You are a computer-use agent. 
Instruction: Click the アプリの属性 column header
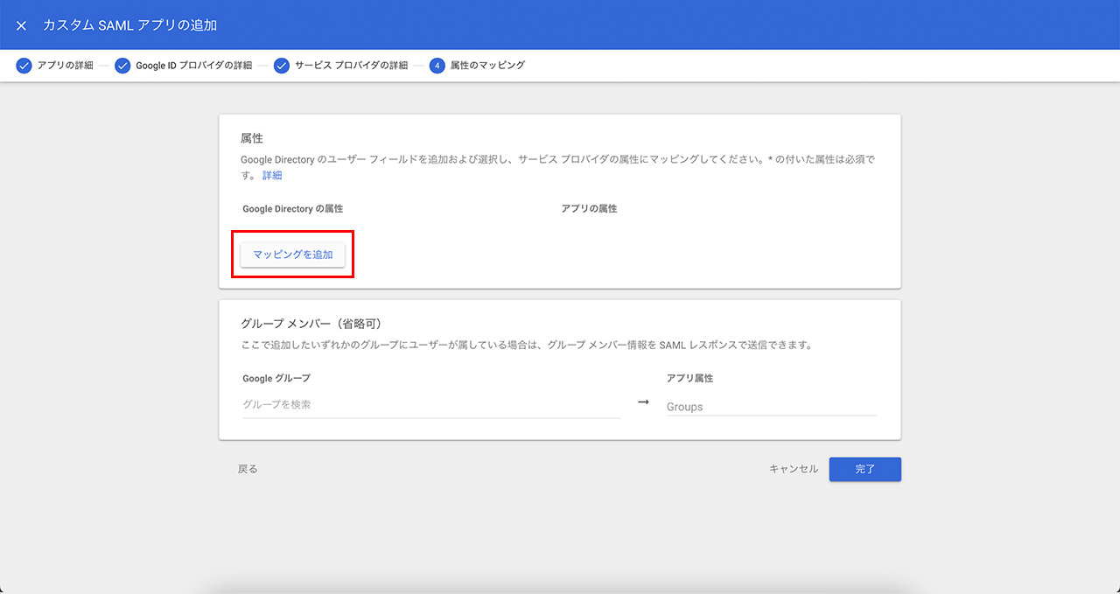589,209
